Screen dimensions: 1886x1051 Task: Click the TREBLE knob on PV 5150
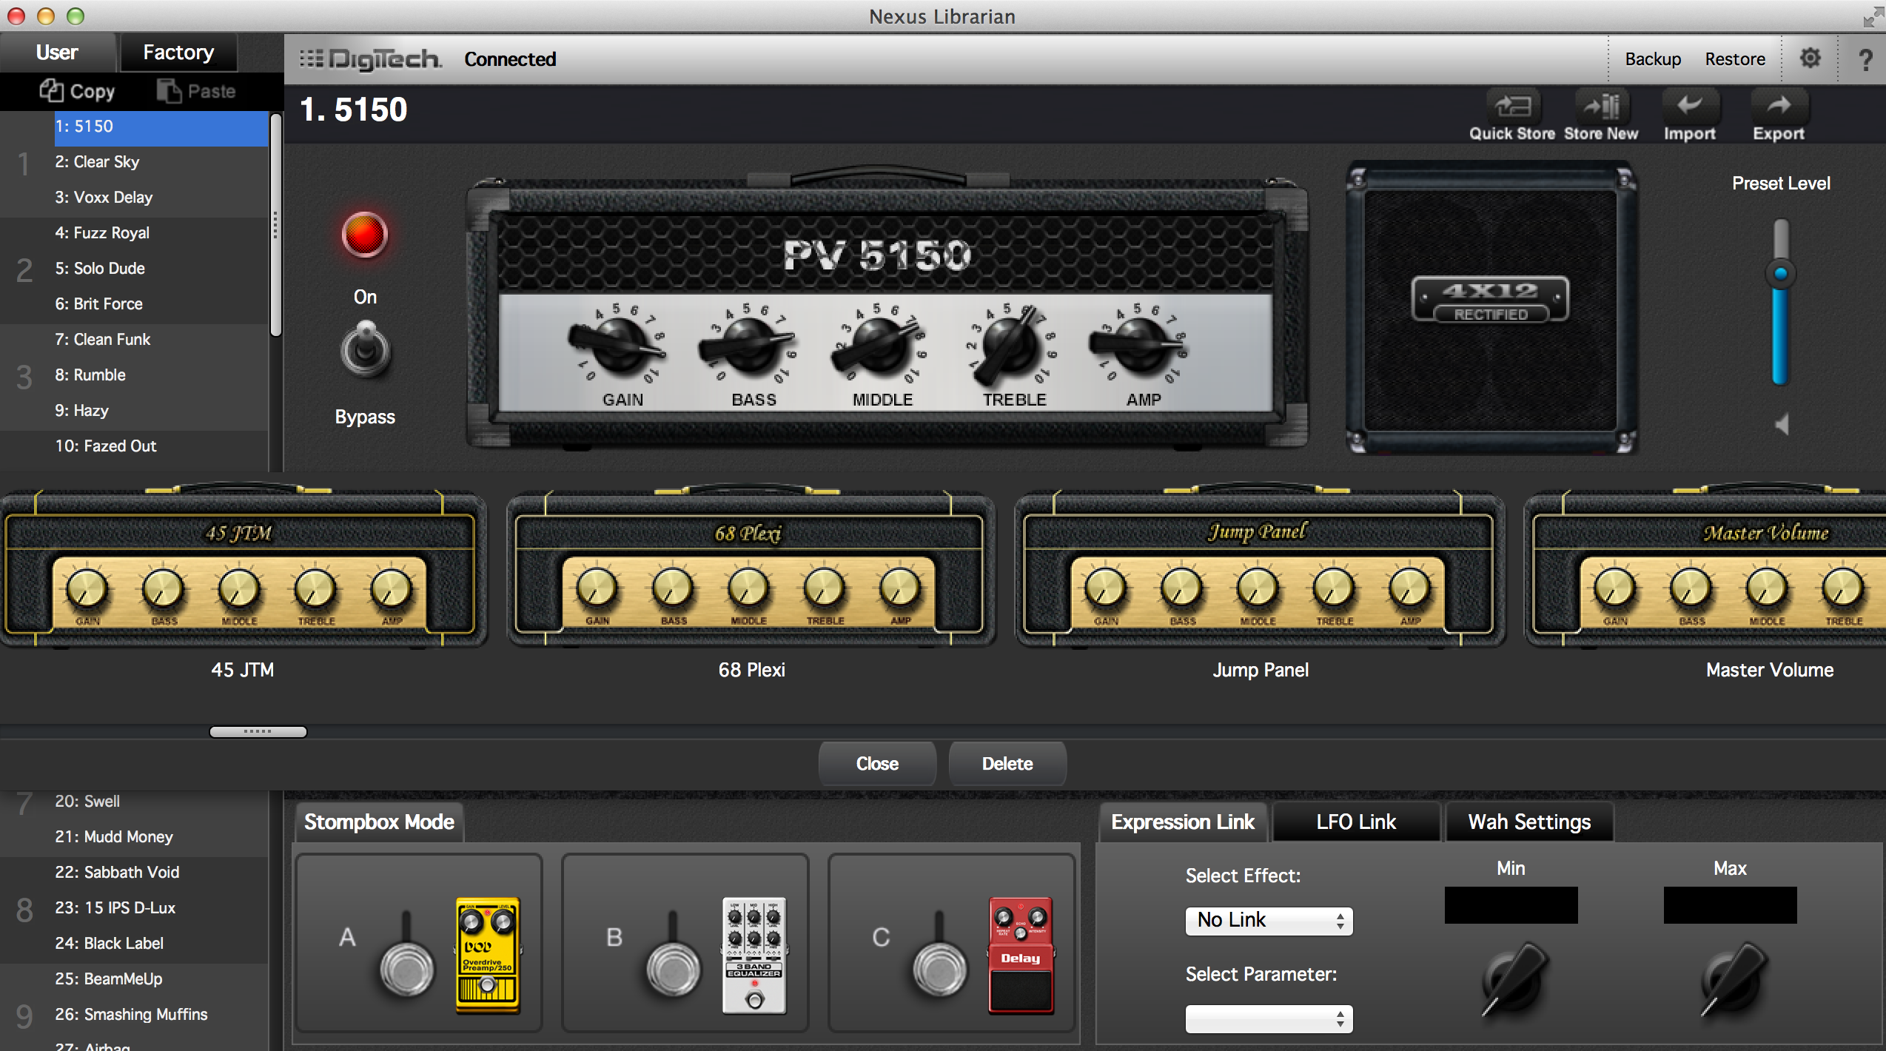click(1008, 346)
